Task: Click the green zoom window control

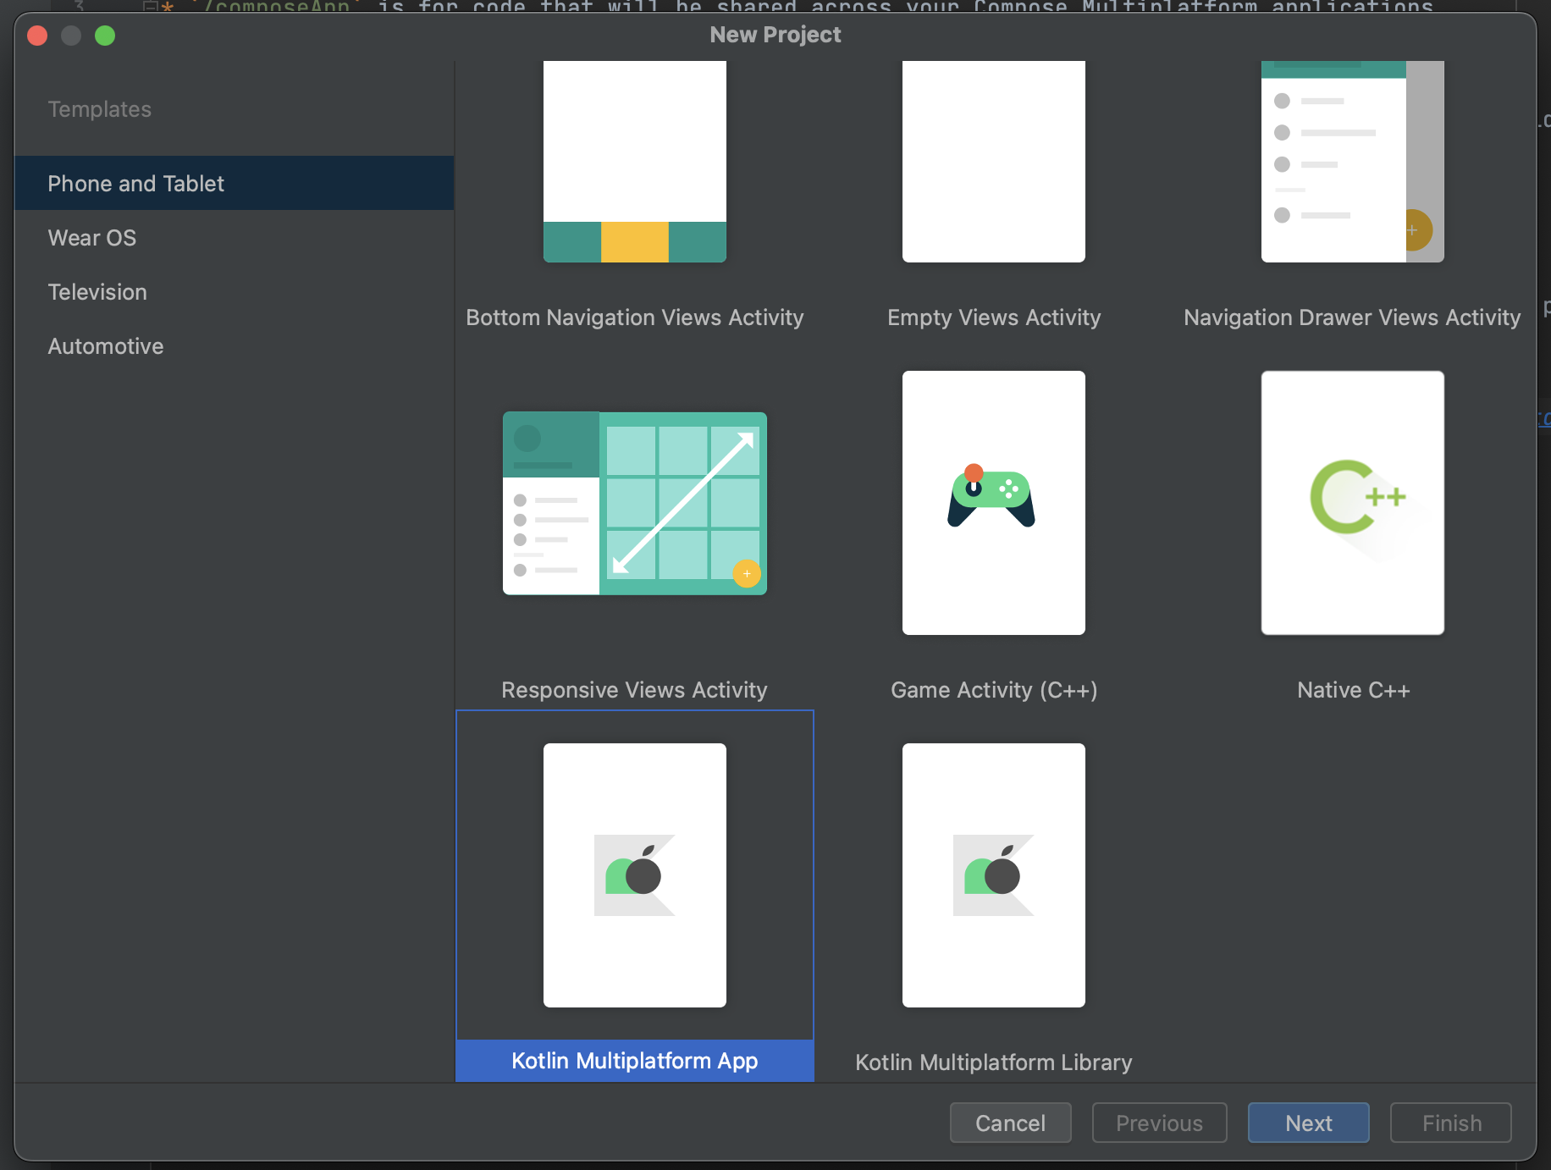Action: coord(105,36)
